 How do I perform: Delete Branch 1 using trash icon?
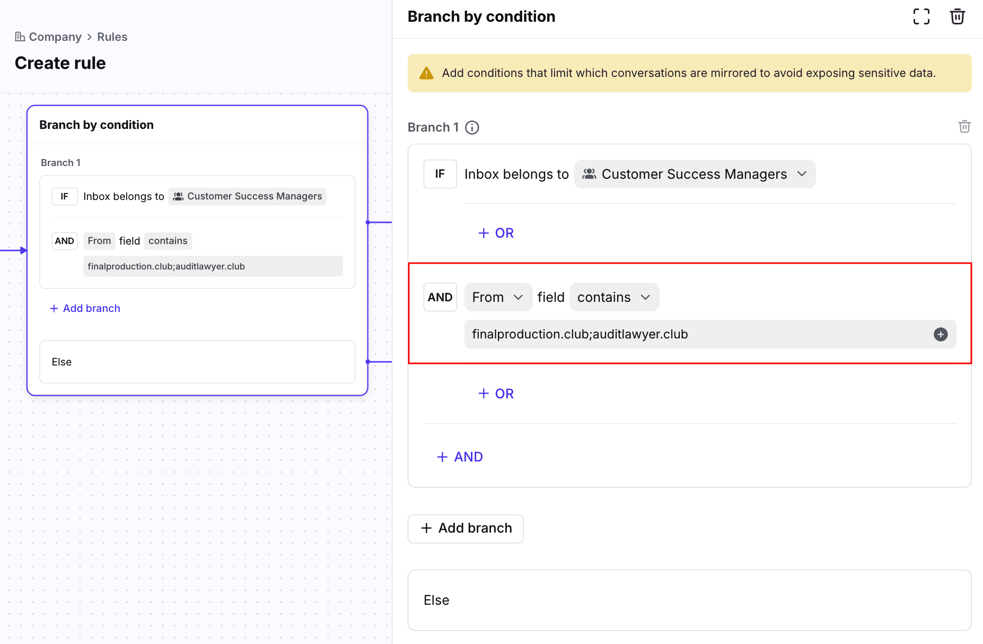point(964,127)
